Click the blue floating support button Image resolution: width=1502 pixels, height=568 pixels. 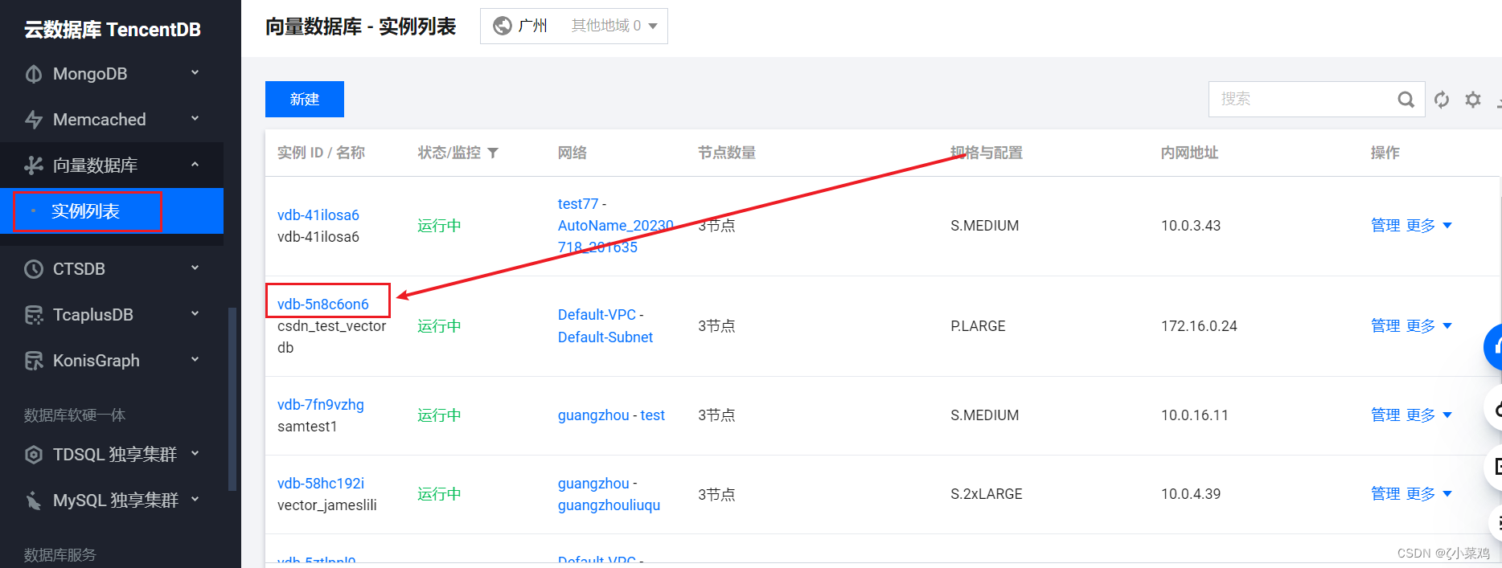click(x=1493, y=346)
